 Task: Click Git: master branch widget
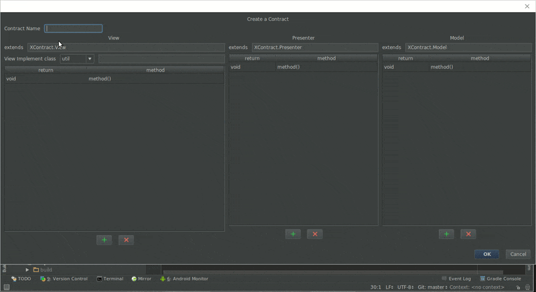[x=432, y=287]
